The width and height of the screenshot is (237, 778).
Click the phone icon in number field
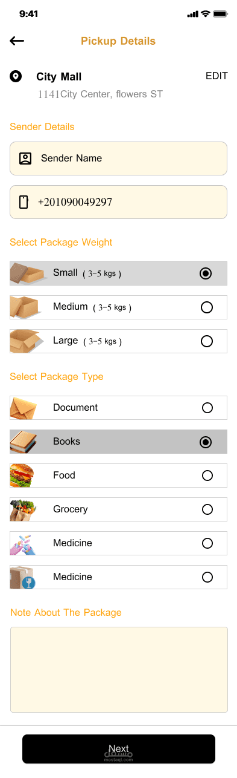click(24, 202)
